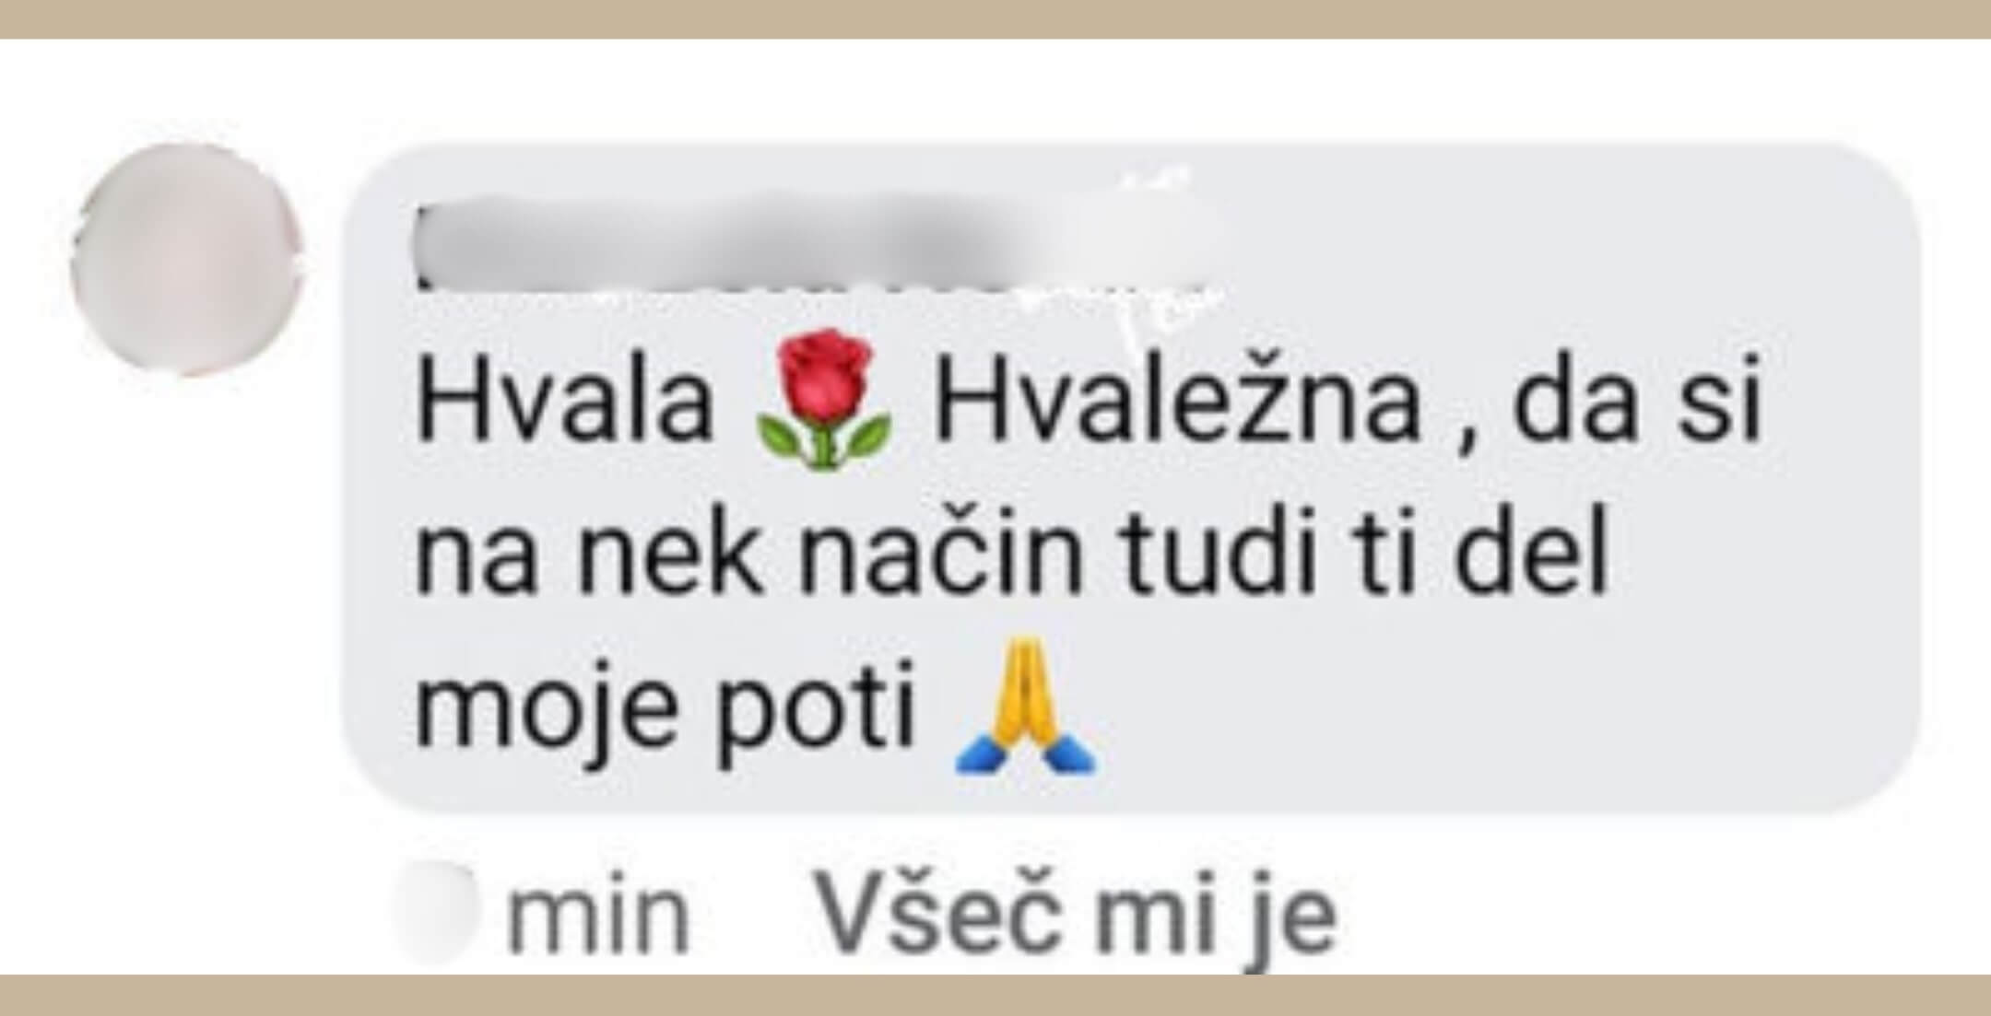This screenshot has width=1991, height=1016.
Task: Click the words "da si" in the comment
Action: click(x=1636, y=399)
